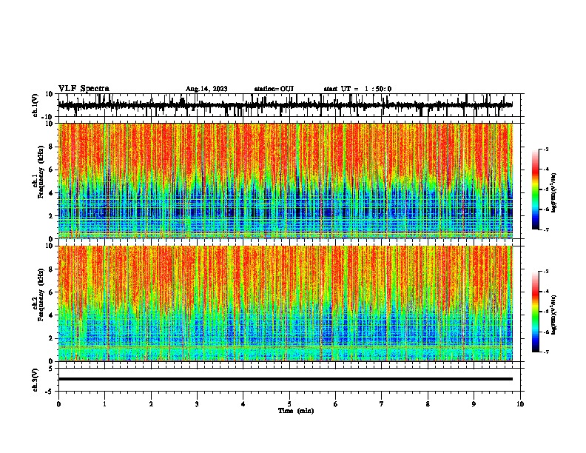Click the '3' tick on the time axis
This screenshot has height=453, width=586.
pyautogui.click(x=197, y=404)
